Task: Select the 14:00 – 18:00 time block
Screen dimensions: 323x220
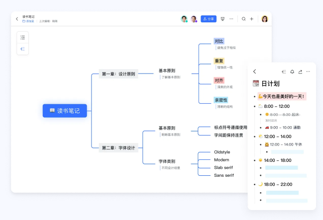Action: [278, 160]
